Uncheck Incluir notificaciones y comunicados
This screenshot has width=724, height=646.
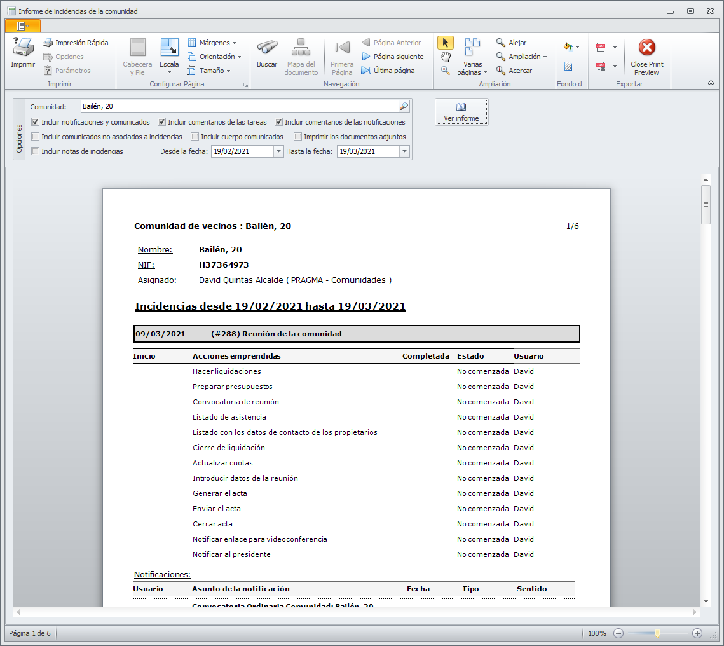[x=35, y=122]
